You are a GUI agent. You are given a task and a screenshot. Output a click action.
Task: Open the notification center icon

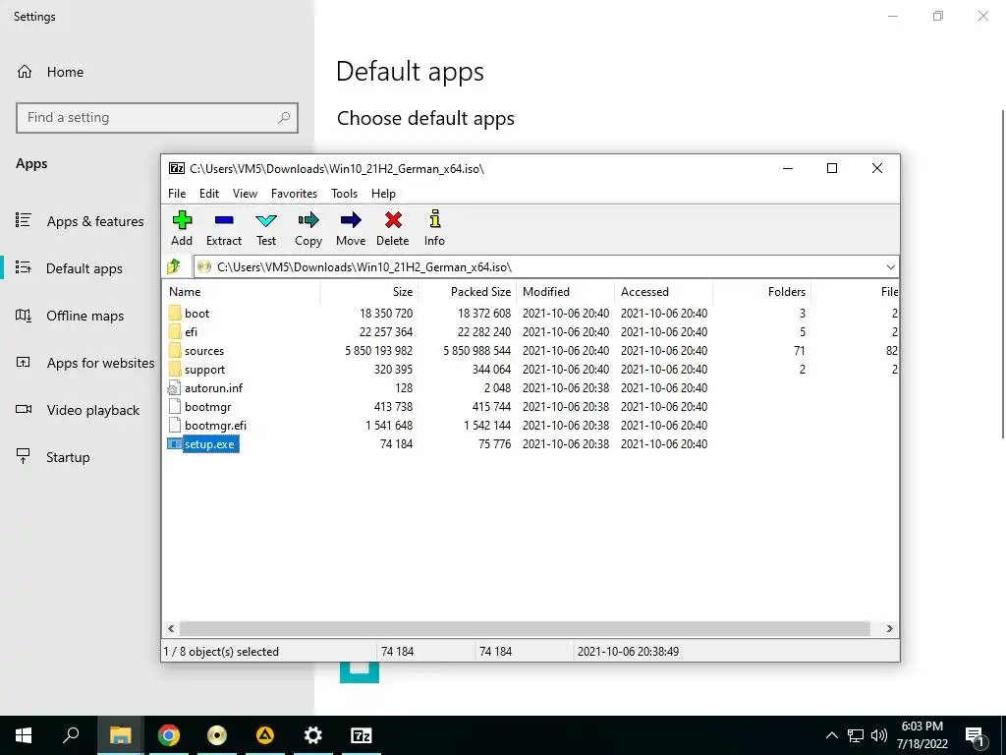point(976,735)
